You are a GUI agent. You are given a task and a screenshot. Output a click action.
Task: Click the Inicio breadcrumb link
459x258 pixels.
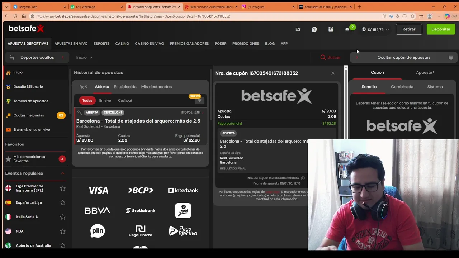(81, 57)
